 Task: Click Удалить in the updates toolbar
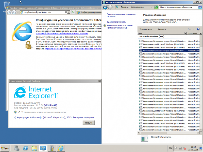(x=162, y=29)
